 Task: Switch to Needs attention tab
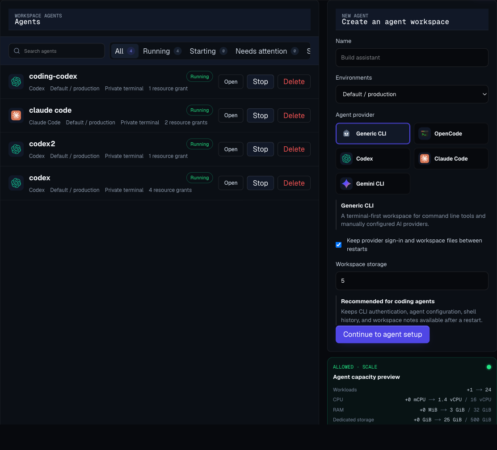(x=267, y=51)
